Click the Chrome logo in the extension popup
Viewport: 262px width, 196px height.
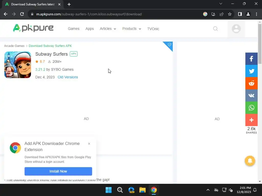[15, 148]
